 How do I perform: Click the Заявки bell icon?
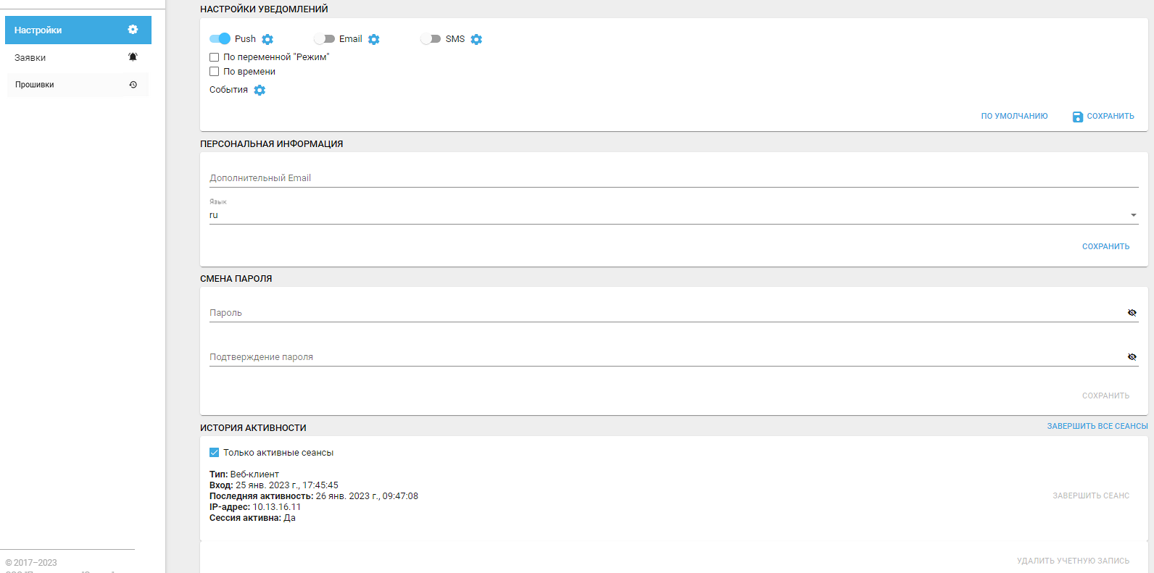tap(133, 57)
